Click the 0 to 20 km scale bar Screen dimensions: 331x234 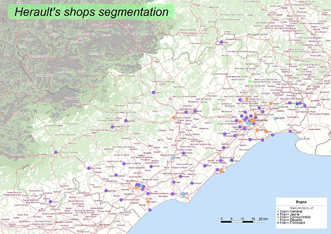[242, 221]
